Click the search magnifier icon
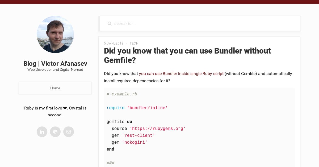The width and height of the screenshot is (319, 167). click(x=110, y=24)
